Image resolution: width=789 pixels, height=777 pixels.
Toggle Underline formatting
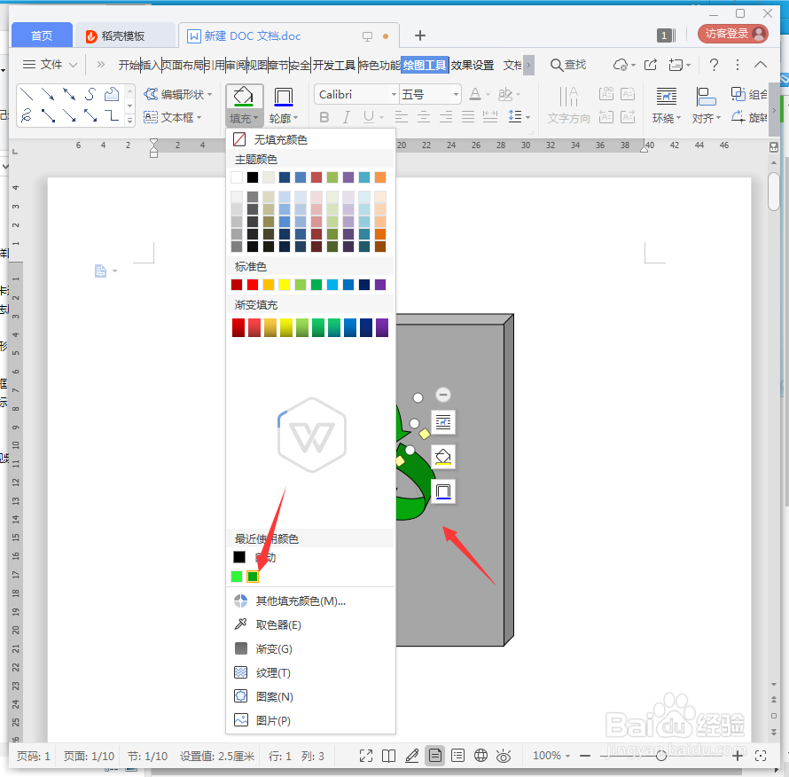coord(369,117)
